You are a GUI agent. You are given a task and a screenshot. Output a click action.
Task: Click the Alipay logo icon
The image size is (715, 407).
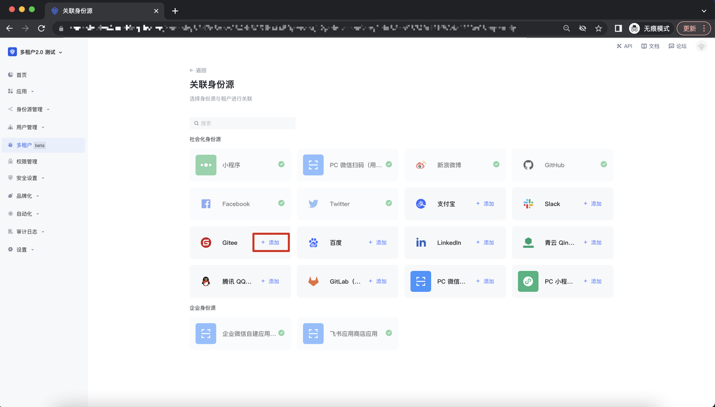coord(421,204)
